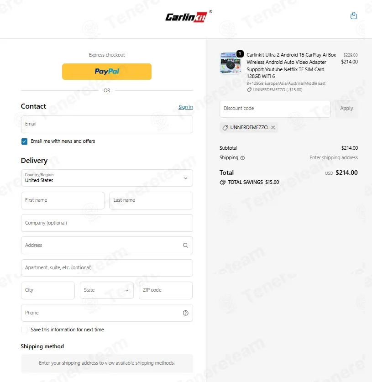Viewport: 372px width, 382px height.
Task: Click the phone field help icon
Action: [185, 313]
